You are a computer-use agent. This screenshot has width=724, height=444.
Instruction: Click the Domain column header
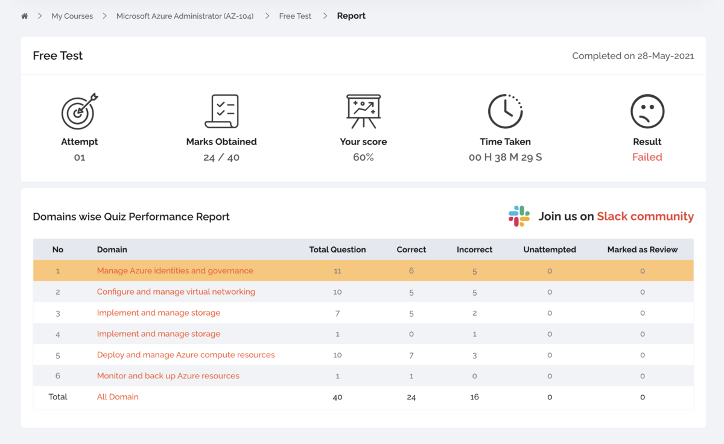click(x=112, y=249)
